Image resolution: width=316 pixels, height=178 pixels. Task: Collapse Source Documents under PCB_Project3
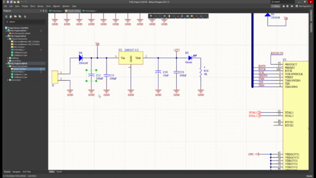tap(8, 66)
